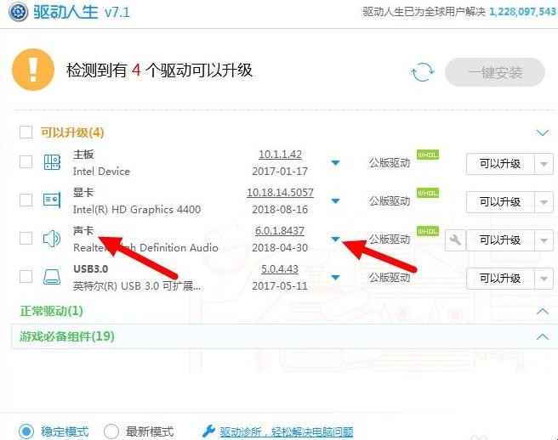Click the 显卡 graphics card icon

pos(52,200)
